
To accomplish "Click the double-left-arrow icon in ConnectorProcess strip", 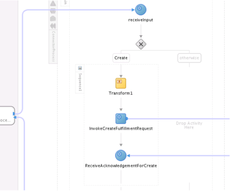I will click(x=53, y=26).
